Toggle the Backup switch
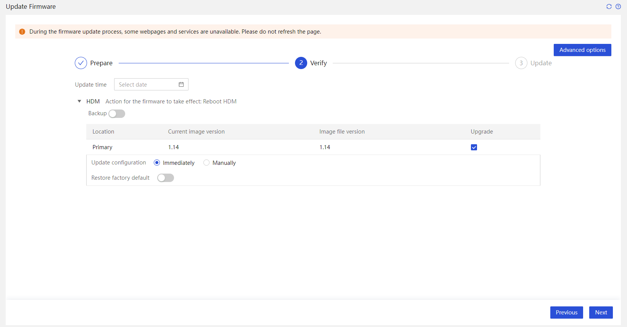 click(x=117, y=114)
